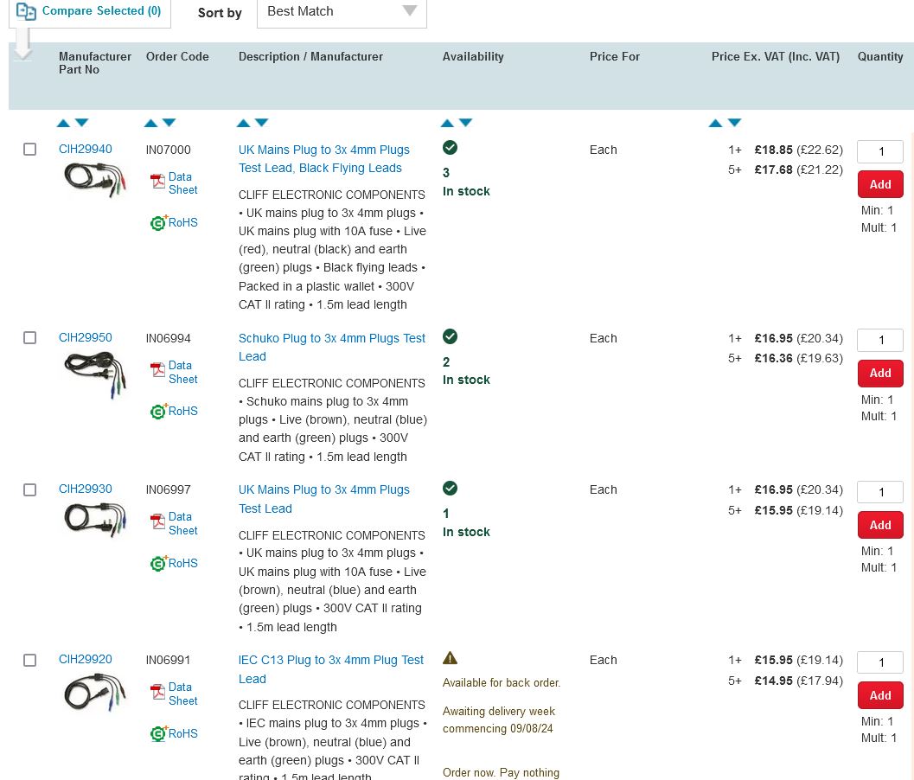View the CIH29920 product thumbnail
This screenshot has width=914, height=780.
[x=95, y=692]
